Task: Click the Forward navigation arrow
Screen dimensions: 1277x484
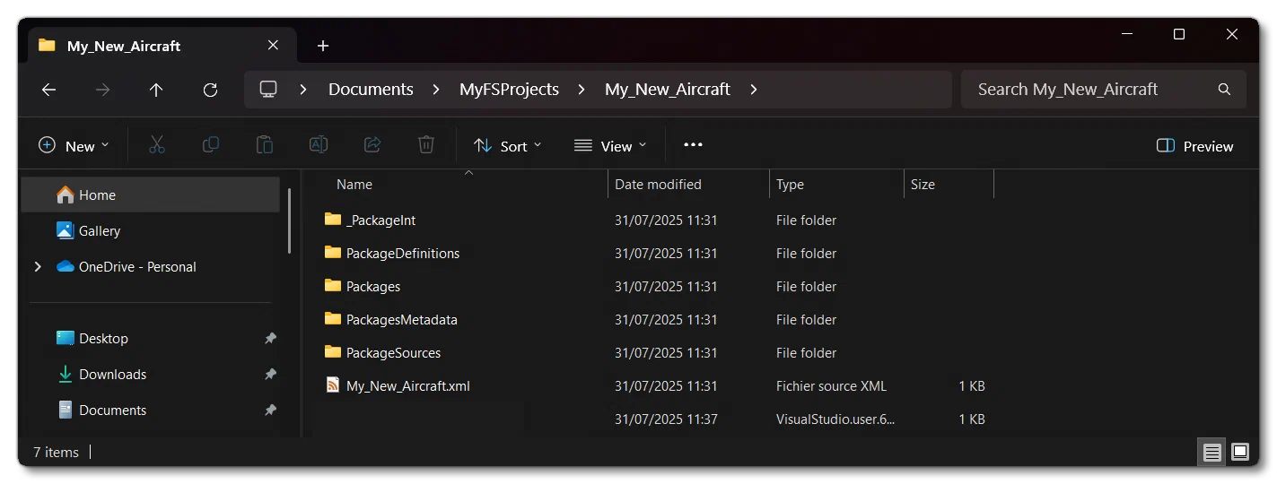Action: [102, 90]
